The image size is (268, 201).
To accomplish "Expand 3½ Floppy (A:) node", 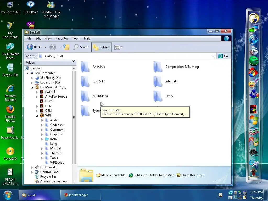I will pos(32,78).
